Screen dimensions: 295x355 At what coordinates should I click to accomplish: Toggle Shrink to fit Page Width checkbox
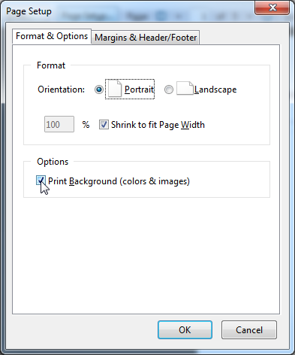coord(104,125)
